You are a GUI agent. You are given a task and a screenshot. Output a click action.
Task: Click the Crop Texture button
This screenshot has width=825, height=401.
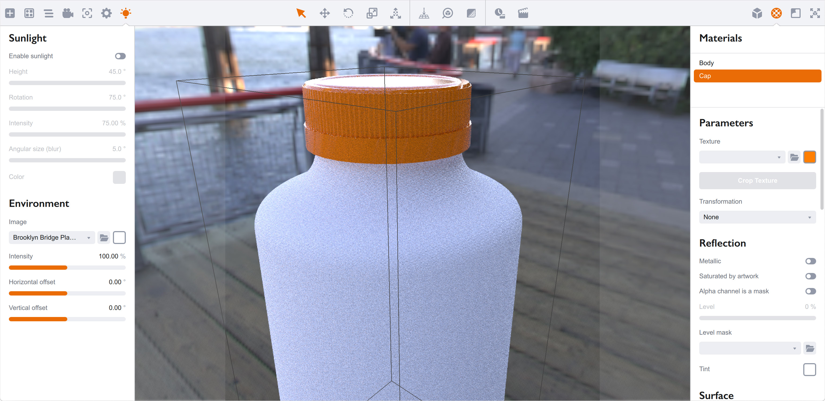pyautogui.click(x=757, y=180)
